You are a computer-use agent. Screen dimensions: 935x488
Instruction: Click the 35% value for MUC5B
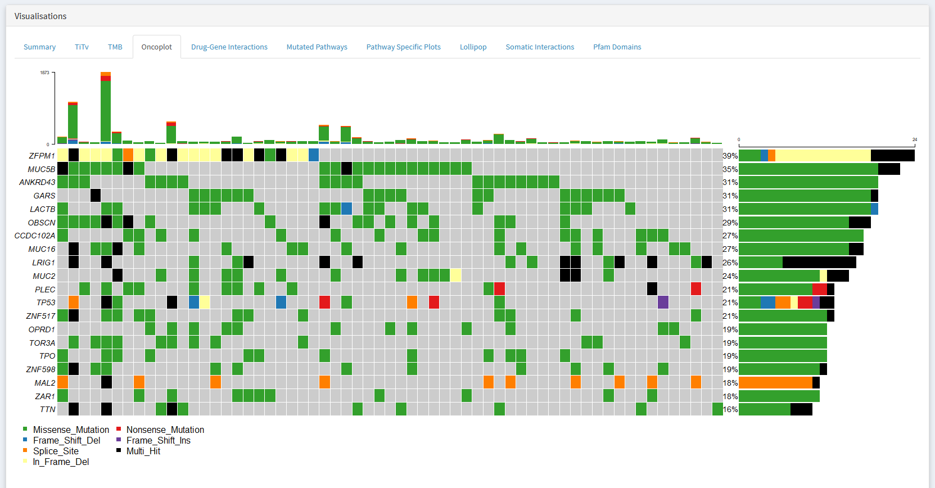pos(730,169)
